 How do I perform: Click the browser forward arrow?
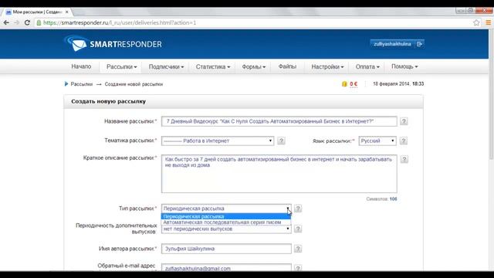point(16,22)
